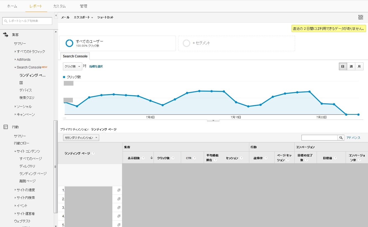Show help for CTR column
The width and height of the screenshot is (368, 227).
194,158
